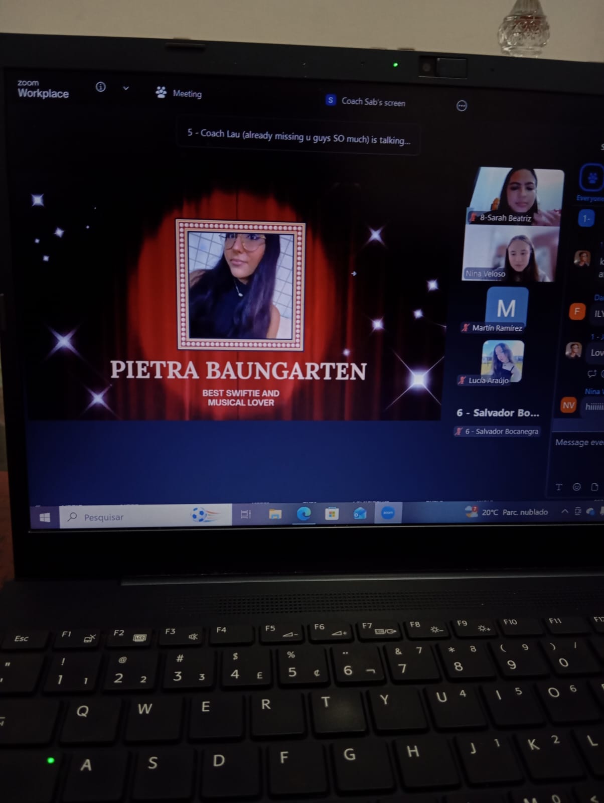The width and height of the screenshot is (604, 803).
Task: Open the text formatting icon in chat
Action: click(559, 487)
